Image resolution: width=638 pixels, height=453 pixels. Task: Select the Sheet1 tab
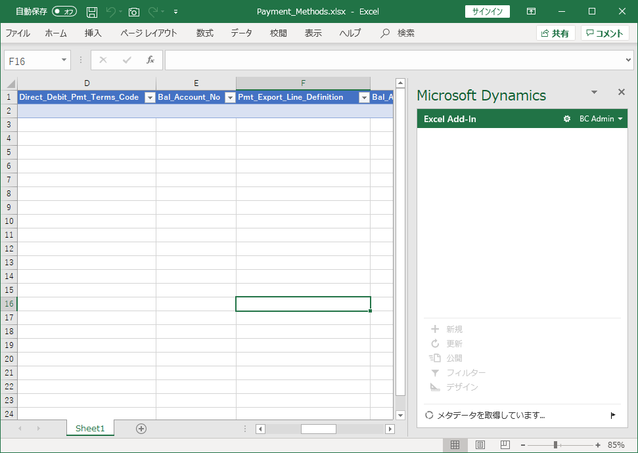(x=90, y=428)
